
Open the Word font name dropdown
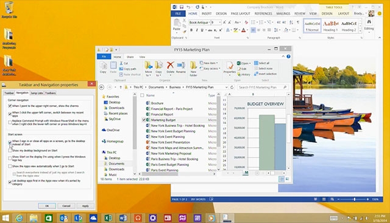210,22
